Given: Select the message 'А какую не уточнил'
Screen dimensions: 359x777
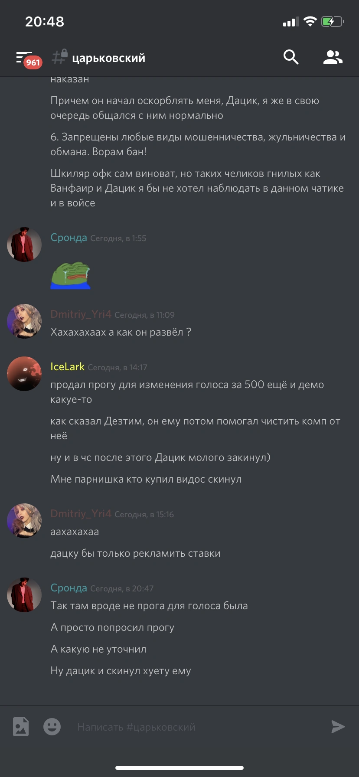Looking at the screenshot, I should pyautogui.click(x=98, y=649).
